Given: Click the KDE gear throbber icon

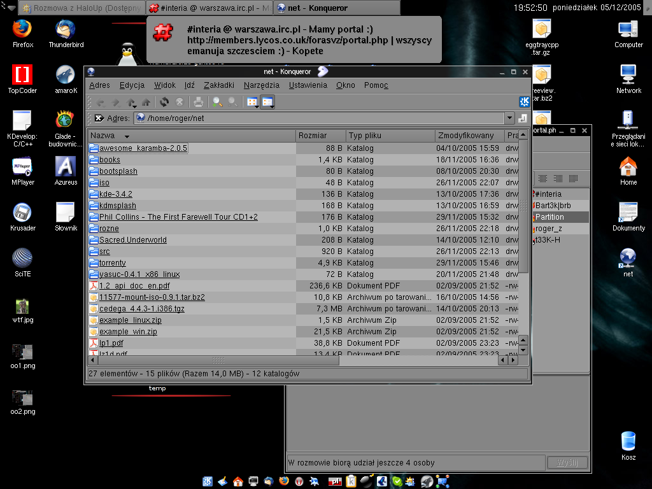Looking at the screenshot, I should click(525, 101).
